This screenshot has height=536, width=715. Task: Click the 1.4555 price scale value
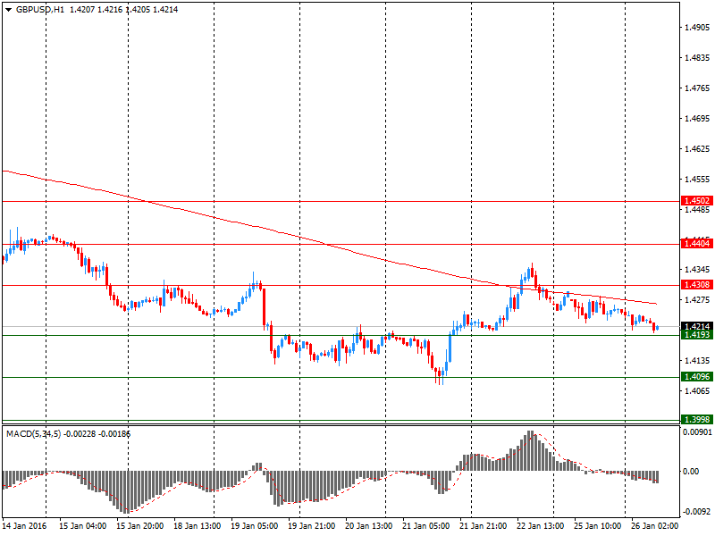(698, 180)
